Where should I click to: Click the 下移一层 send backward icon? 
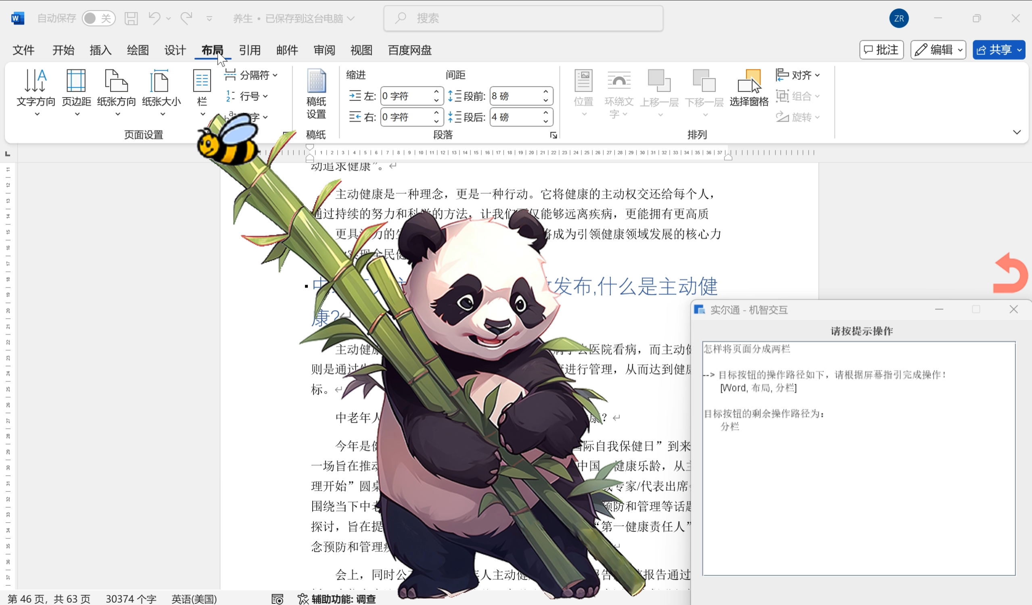(704, 81)
